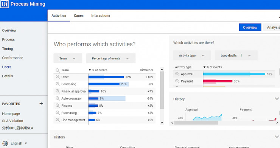Image resolution: width=280 pixels, height=148 pixels.
Task: Sort by % of events column header
Action: [x=98, y=70]
